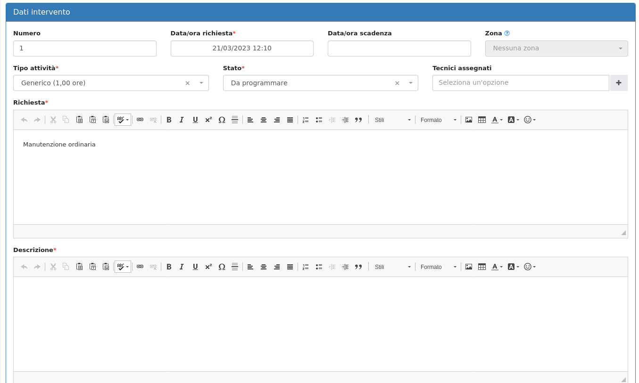
Task: Expand the Stato dropdown
Action: coord(411,83)
